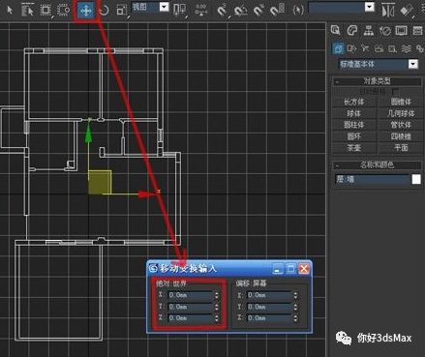
Task: Activate the Select and Rotate tool
Action: [104, 11]
